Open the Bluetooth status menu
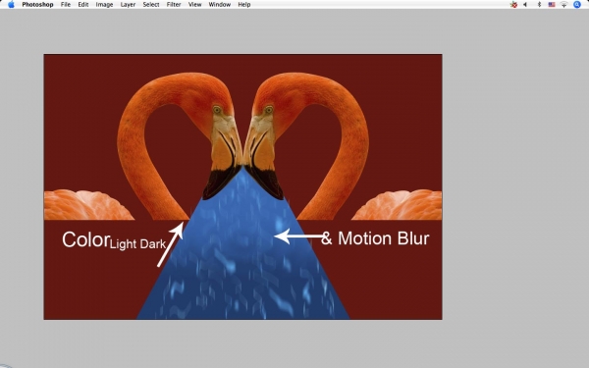 (x=539, y=5)
